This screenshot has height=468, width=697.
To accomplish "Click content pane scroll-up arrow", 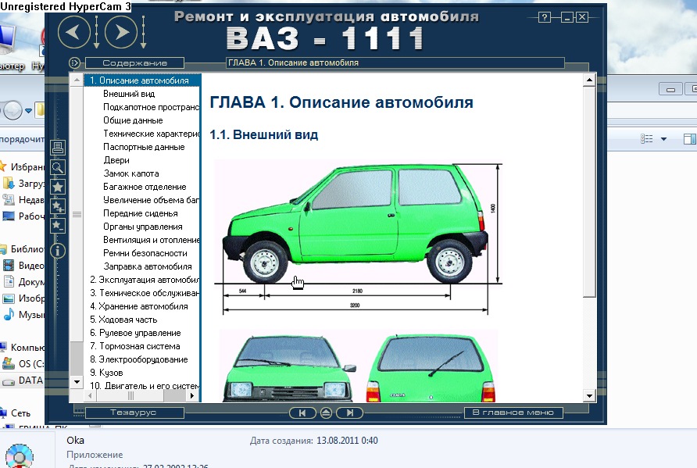I will click(x=589, y=80).
